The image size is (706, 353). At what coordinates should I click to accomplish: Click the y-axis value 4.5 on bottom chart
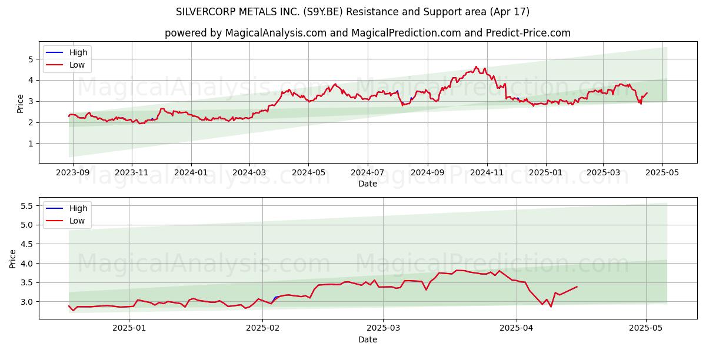28,244
